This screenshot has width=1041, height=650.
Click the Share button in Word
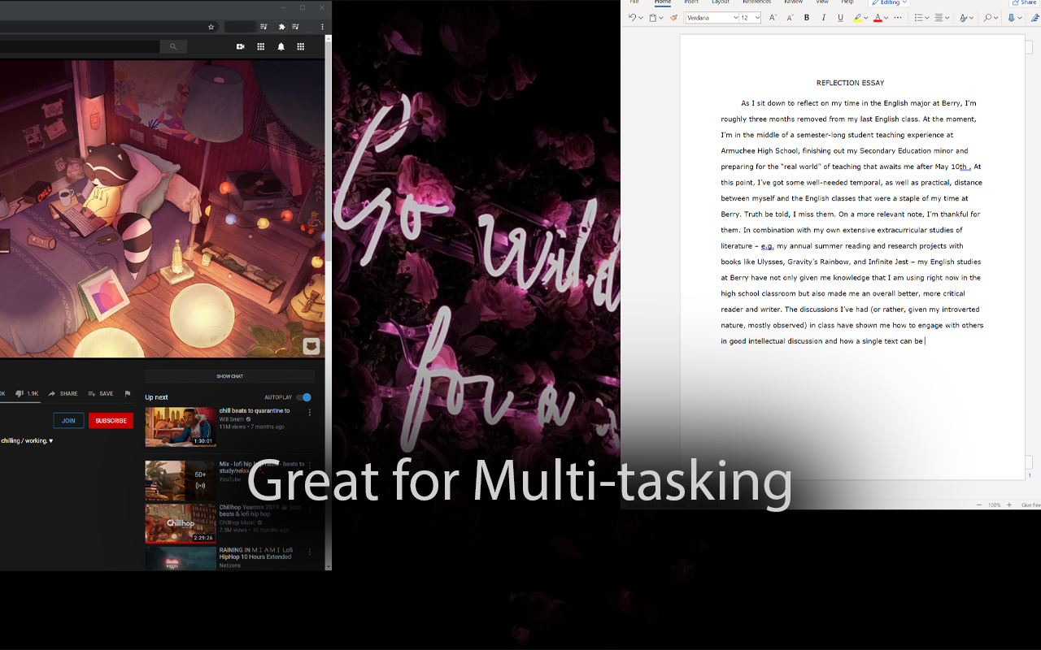[1025, 2]
